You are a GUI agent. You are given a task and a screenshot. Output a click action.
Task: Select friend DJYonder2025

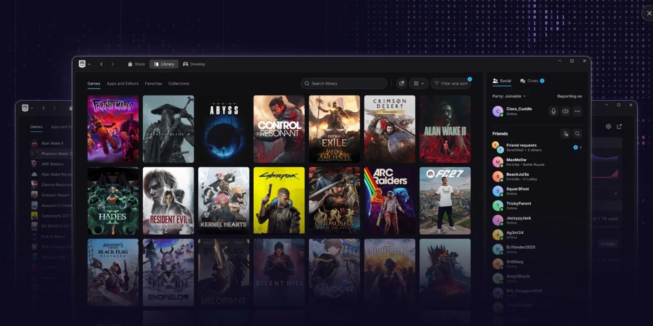pos(537,249)
